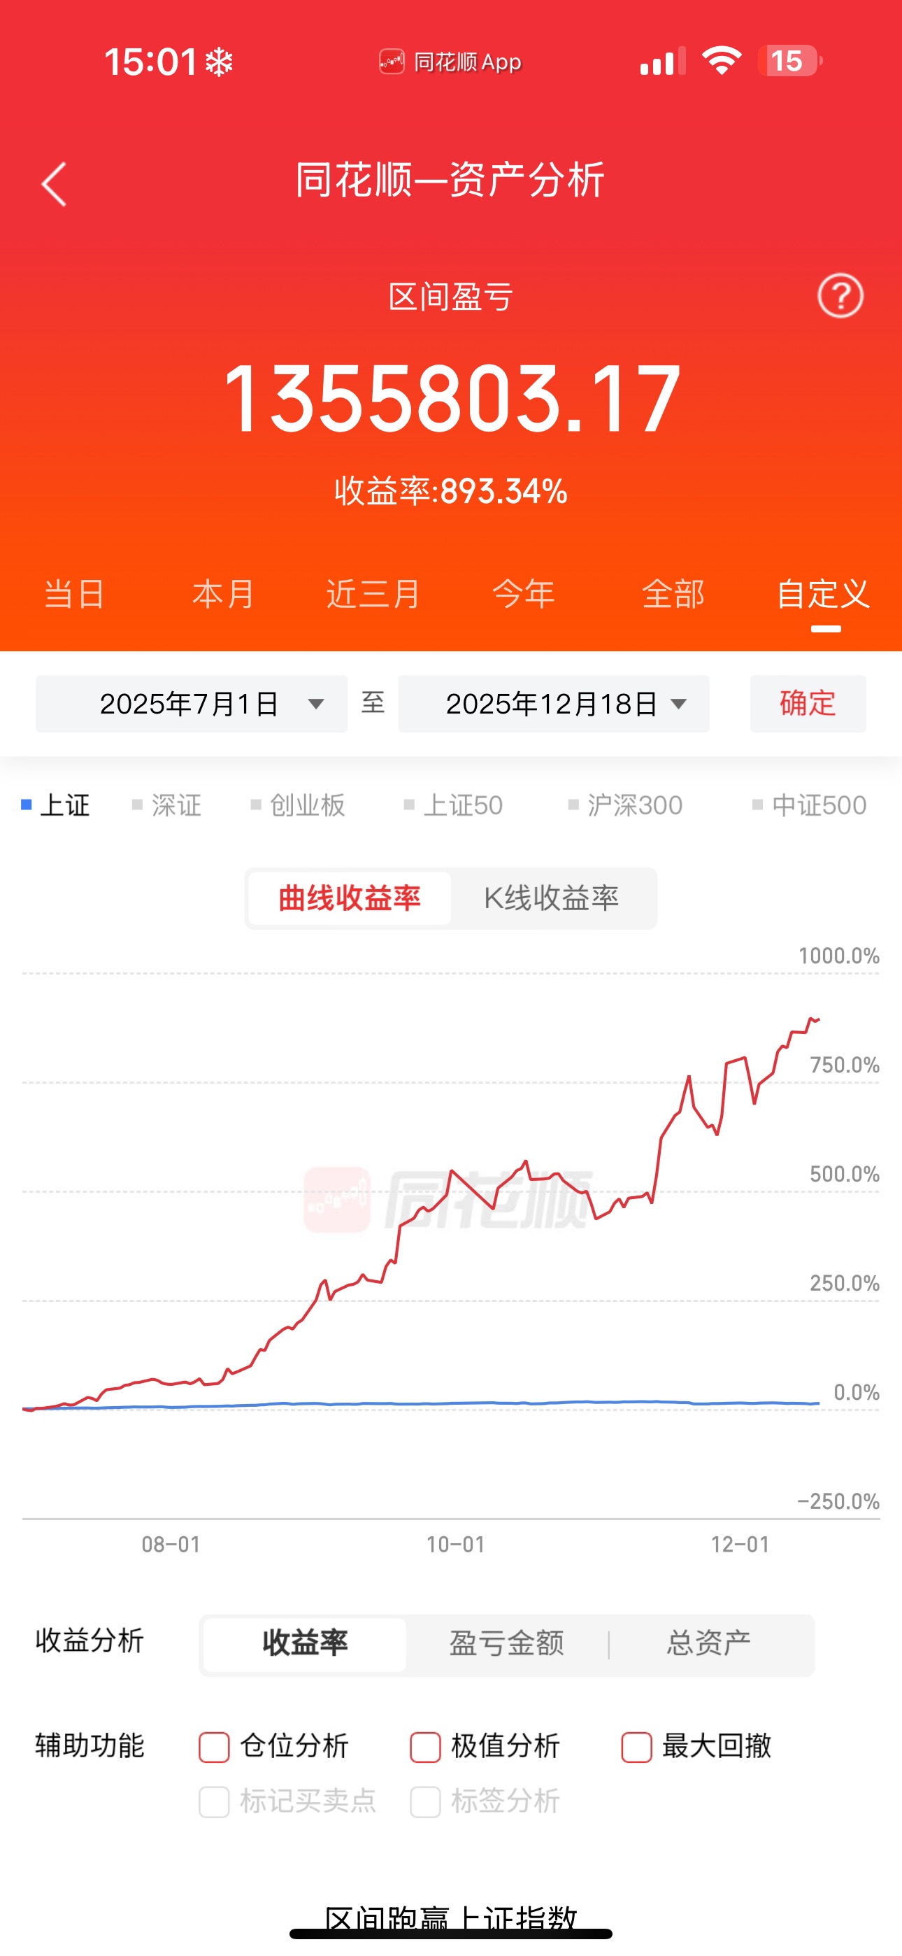Toggle the 上证50 index comparison
The width and height of the screenshot is (902, 1956).
tap(453, 805)
